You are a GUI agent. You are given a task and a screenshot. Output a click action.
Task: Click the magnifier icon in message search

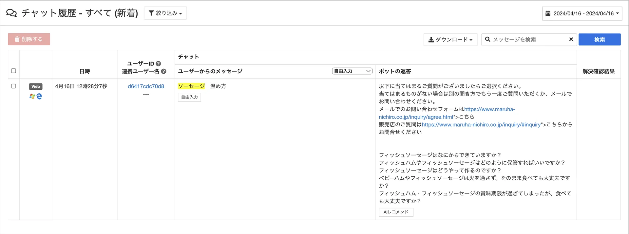(488, 39)
